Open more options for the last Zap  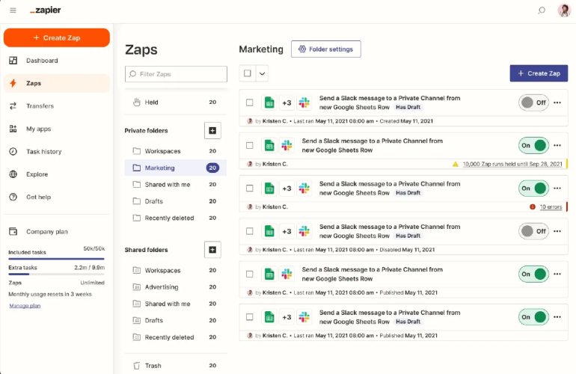click(x=557, y=316)
